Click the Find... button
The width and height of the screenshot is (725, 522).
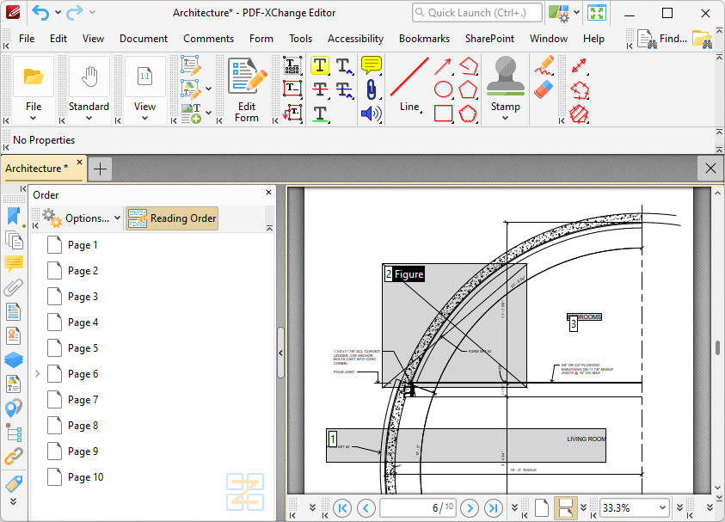(662, 39)
